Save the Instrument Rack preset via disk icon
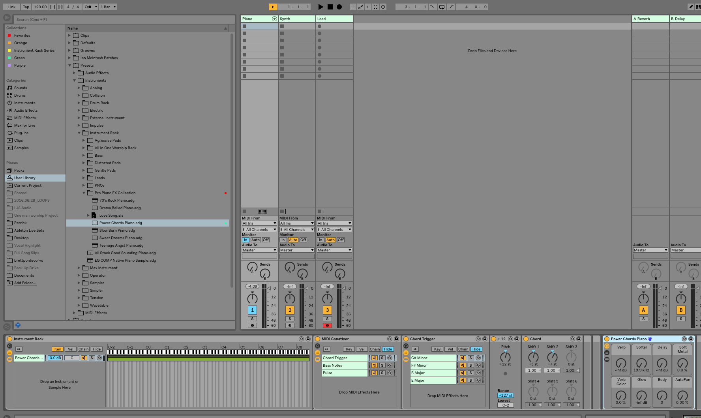 coord(308,339)
